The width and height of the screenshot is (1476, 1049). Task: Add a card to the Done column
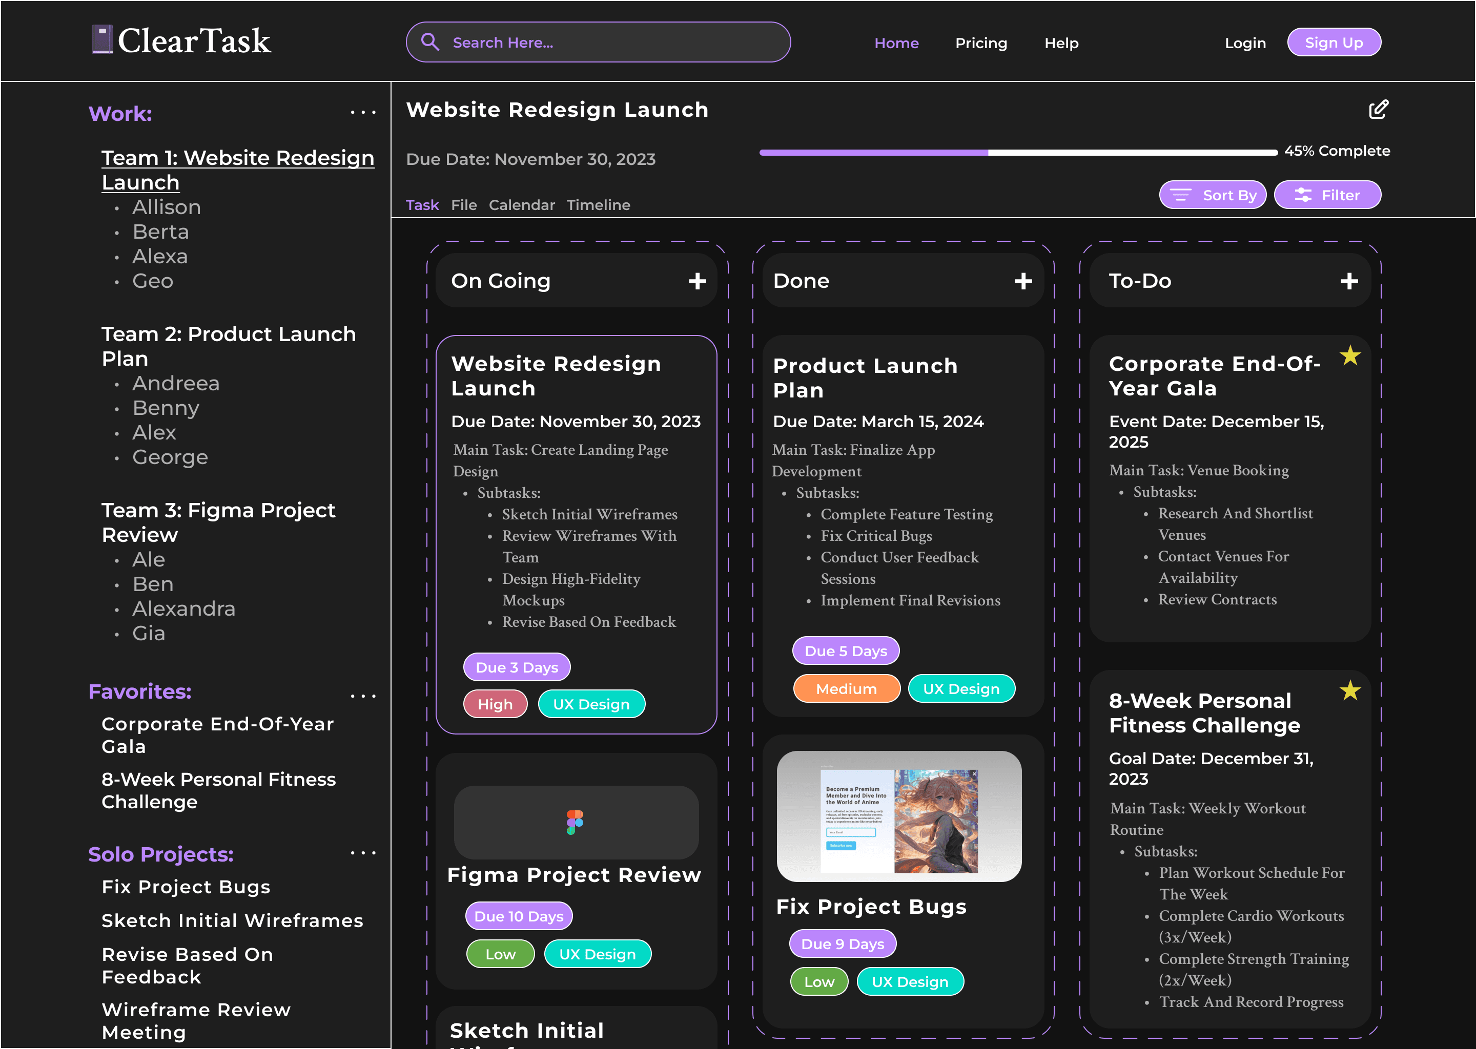coord(1022,281)
